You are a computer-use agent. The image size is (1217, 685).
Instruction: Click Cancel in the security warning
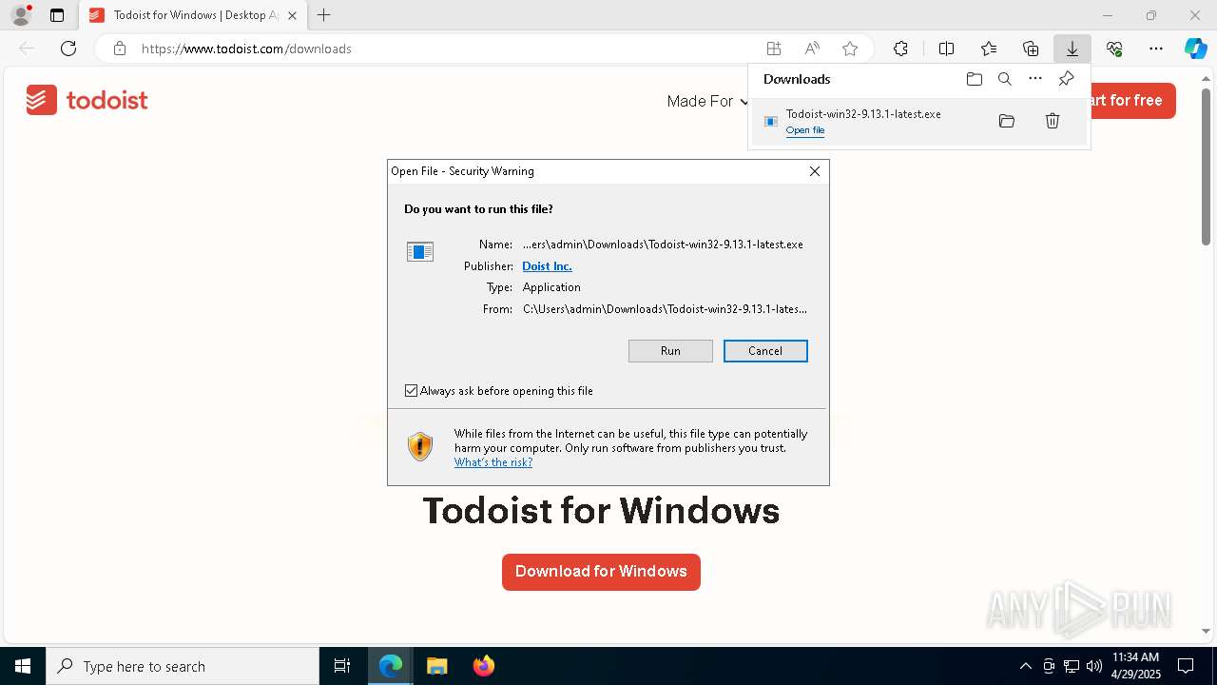tap(765, 351)
